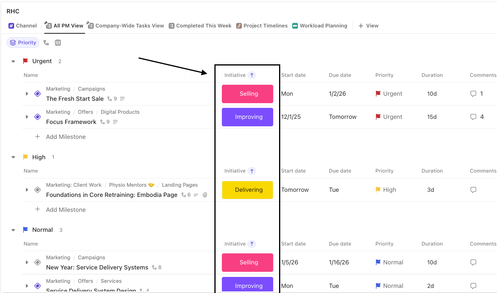Expand The Fresh Start Sale task row
Viewport: 497px width, 293px height.
(27, 94)
